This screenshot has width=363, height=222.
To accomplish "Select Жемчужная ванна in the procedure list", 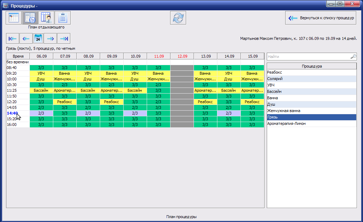I will (x=311, y=111).
